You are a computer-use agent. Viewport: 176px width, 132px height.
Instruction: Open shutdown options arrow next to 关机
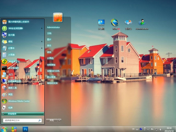click(60, 120)
